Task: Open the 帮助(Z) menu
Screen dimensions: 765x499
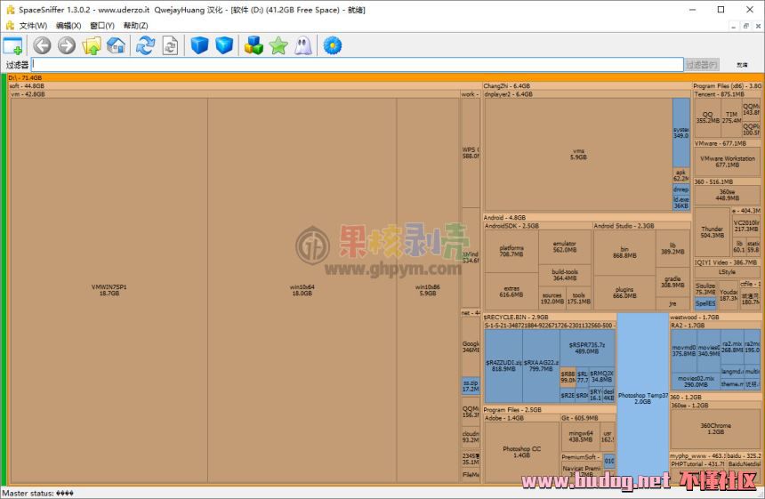Action: (x=135, y=26)
